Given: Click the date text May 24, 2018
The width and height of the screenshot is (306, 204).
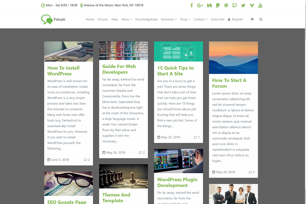Looking at the screenshot, I should point(226,172).
